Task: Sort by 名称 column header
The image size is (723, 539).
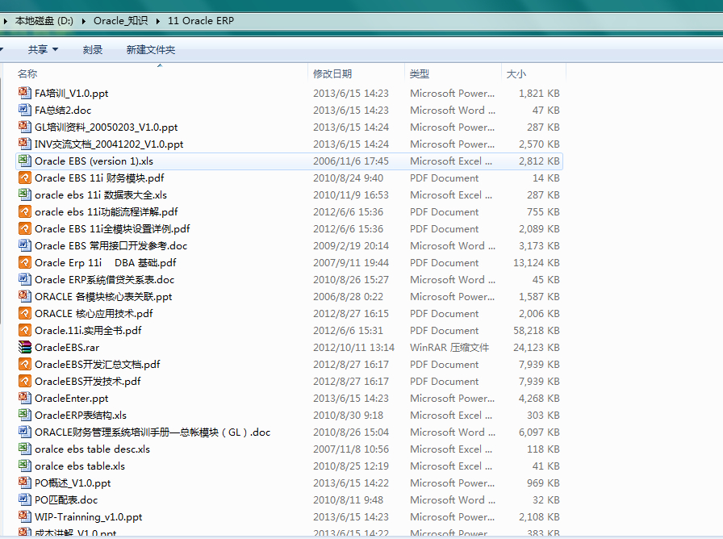Action: point(27,73)
